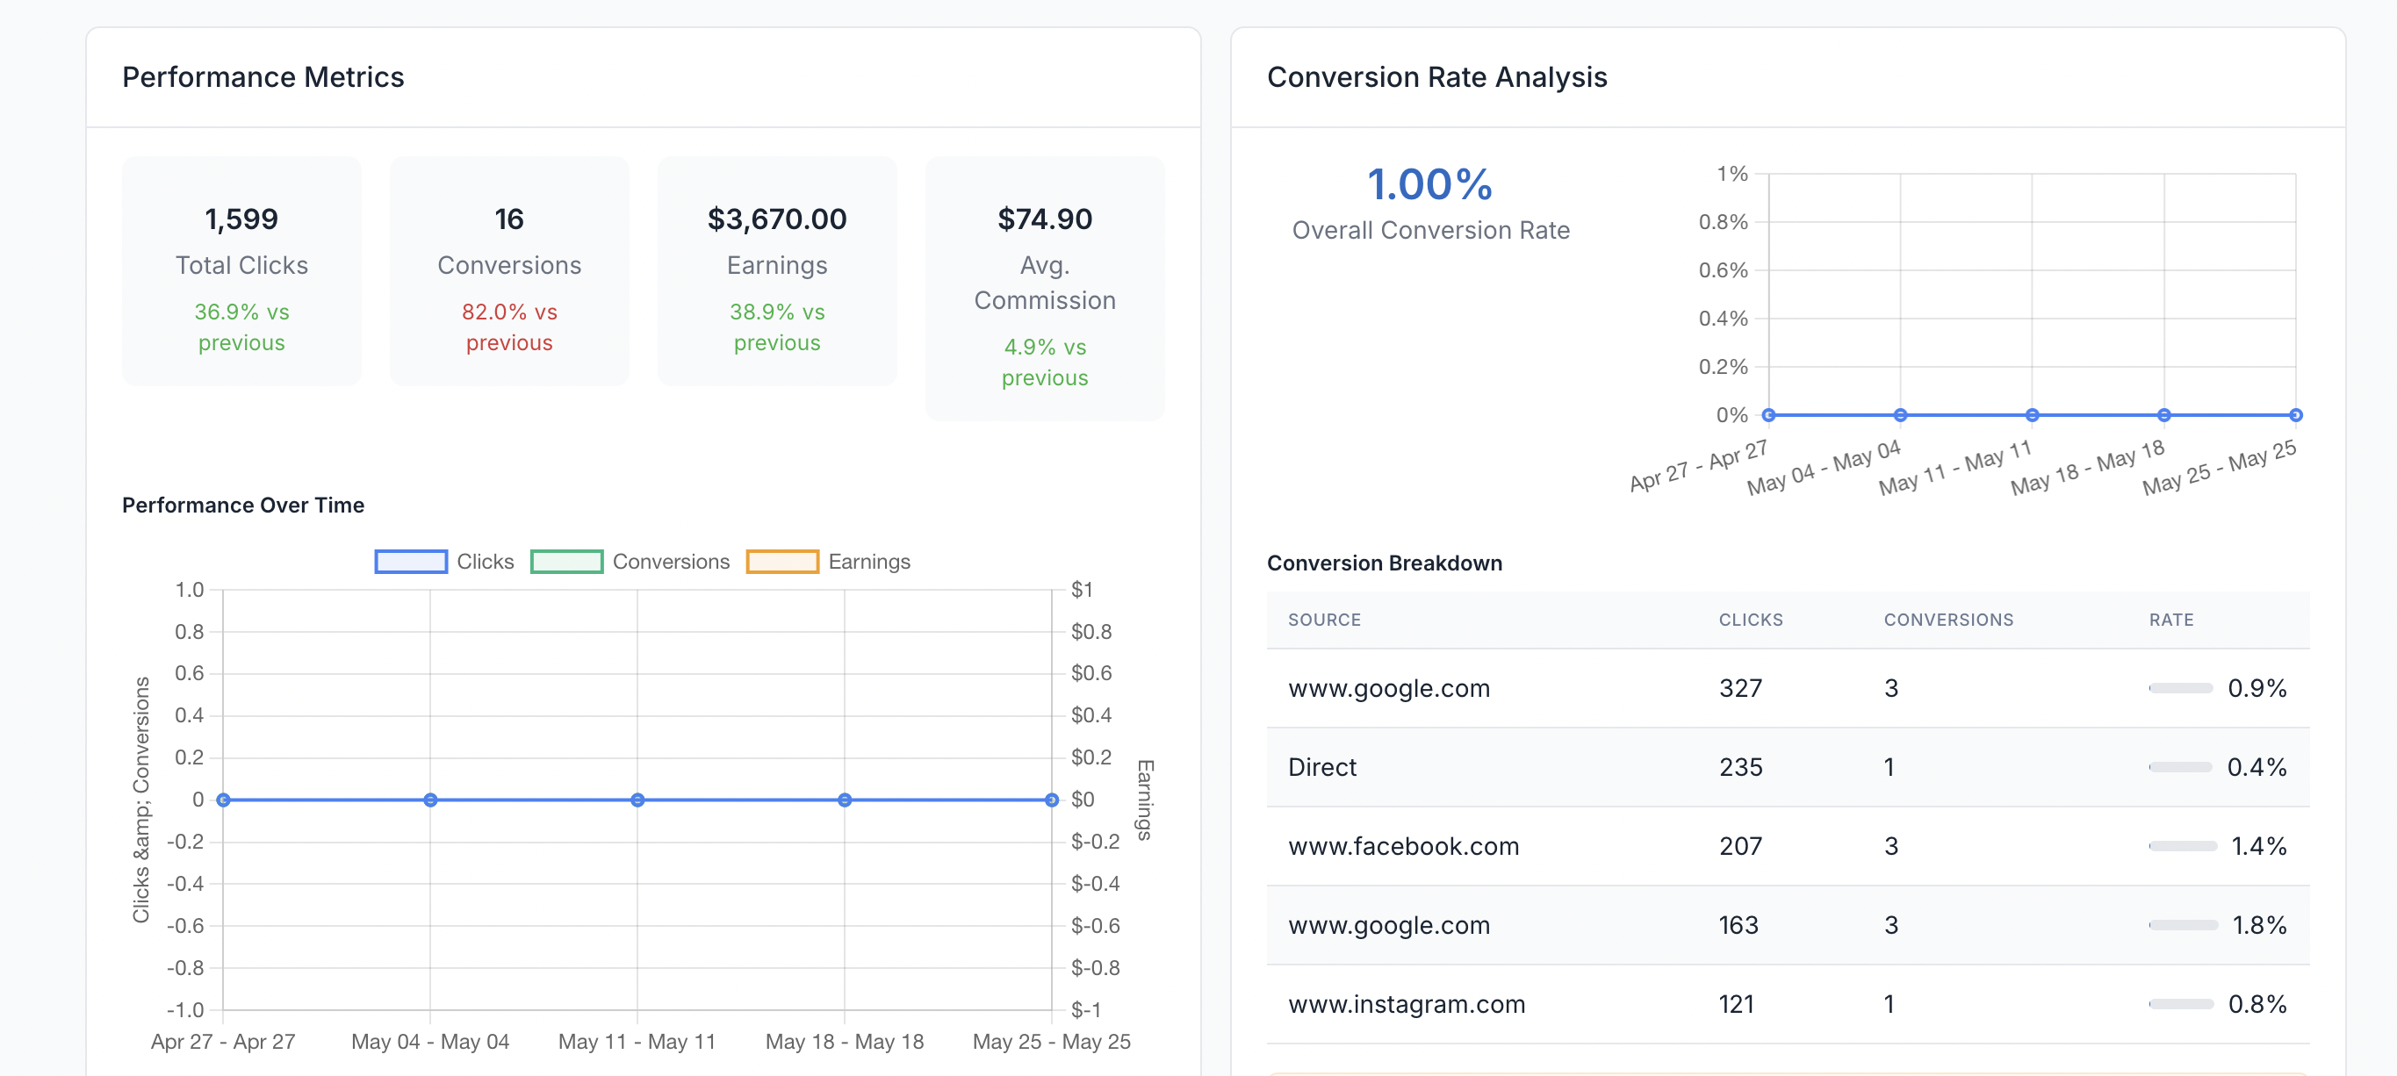
Task: Toggle the Earnings legend swatch
Action: (781, 562)
